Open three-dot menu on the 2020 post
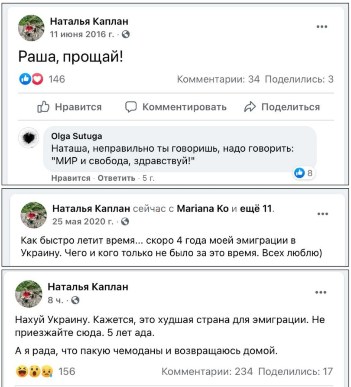Image resolution: width=351 pixels, height=387 pixels. (322, 214)
